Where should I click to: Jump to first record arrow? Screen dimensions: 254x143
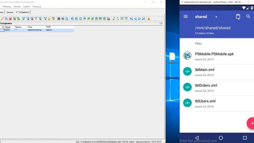pyautogui.click(x=131, y=19)
